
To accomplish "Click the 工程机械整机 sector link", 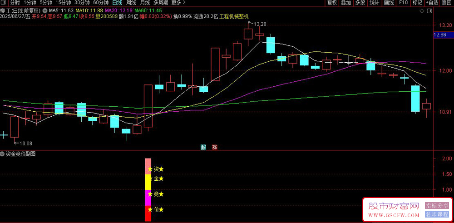I will coord(234,16).
